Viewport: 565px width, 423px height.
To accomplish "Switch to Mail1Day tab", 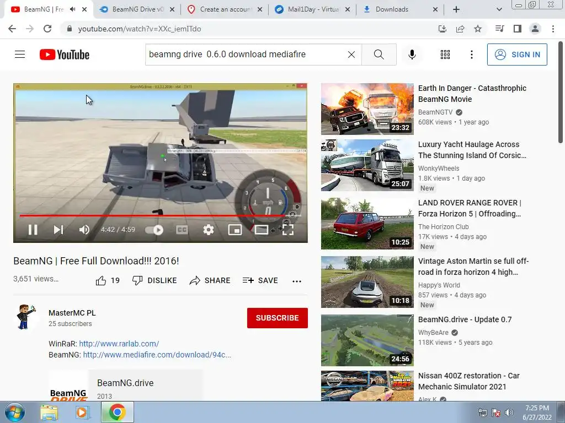I will pyautogui.click(x=313, y=9).
